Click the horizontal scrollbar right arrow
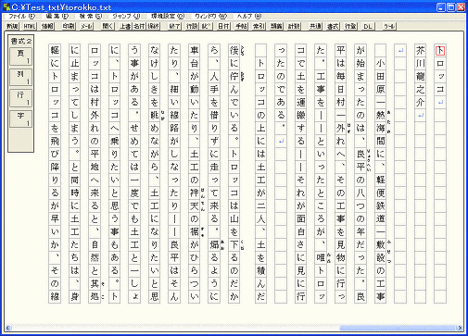The image size is (468, 336). point(460,328)
